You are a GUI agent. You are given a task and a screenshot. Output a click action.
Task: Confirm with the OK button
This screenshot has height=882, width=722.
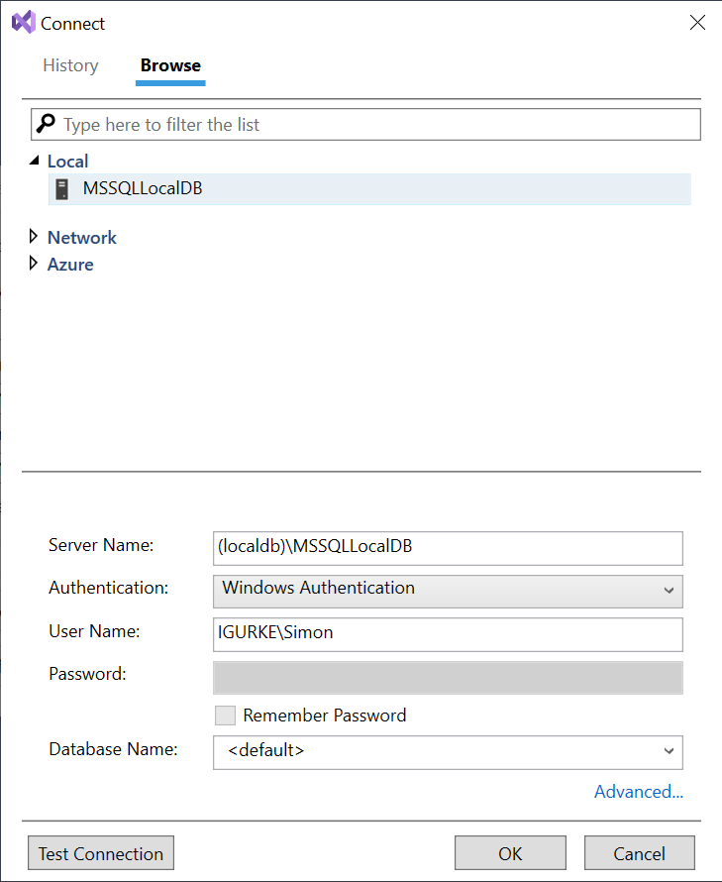click(x=510, y=853)
